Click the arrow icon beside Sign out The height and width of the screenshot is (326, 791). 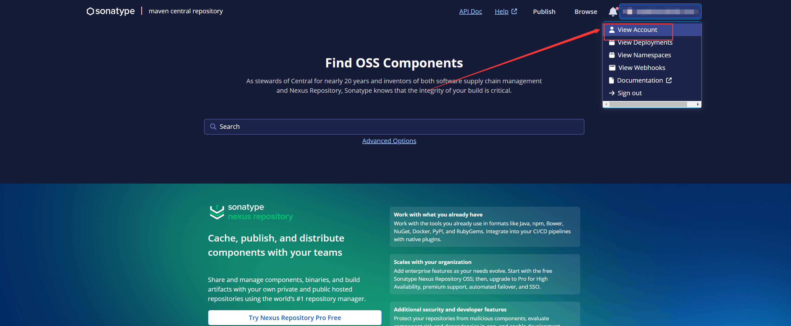612,93
